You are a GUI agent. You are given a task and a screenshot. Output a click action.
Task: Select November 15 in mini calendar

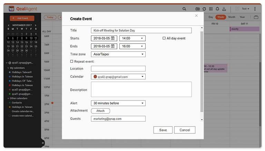(x=22, y=42)
